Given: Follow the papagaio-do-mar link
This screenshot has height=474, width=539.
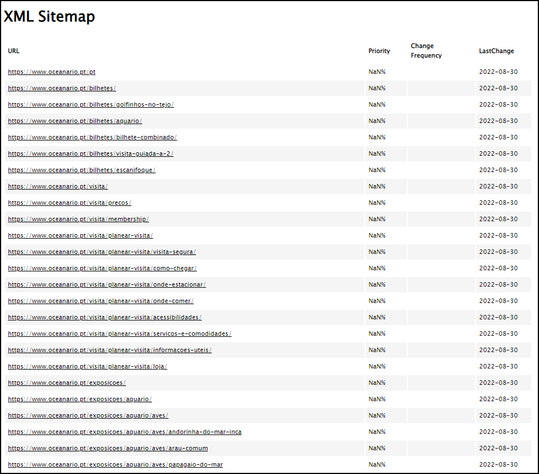Looking at the screenshot, I should click(115, 465).
